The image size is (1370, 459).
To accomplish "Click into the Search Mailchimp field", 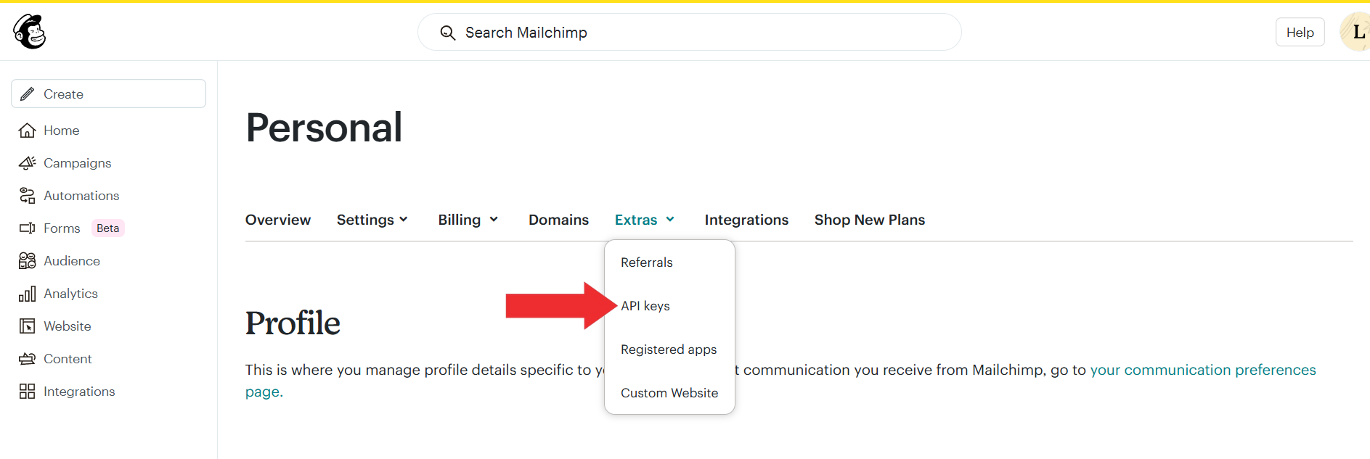I will tap(690, 33).
